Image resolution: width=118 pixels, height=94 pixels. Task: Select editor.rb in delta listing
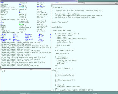pos(23,26)
